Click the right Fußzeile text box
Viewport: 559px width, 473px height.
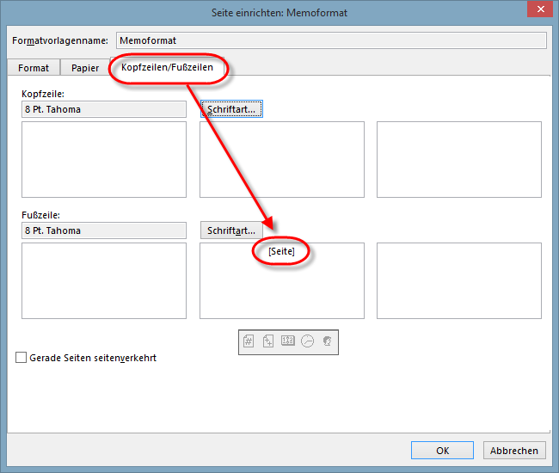(459, 280)
